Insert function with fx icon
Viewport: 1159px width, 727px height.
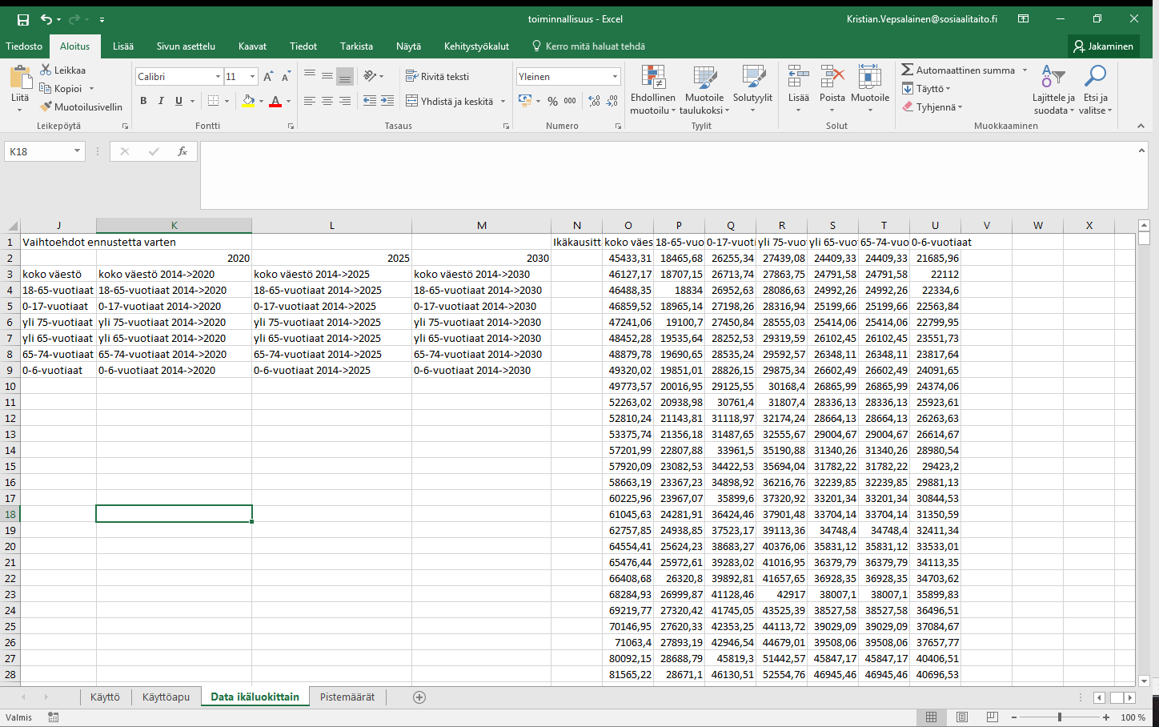coord(182,151)
